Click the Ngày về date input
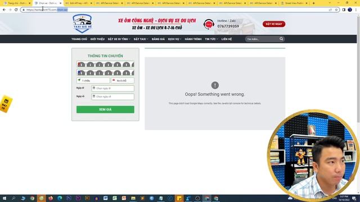The height and width of the screenshot is (202, 360). pyautogui.click(x=112, y=97)
